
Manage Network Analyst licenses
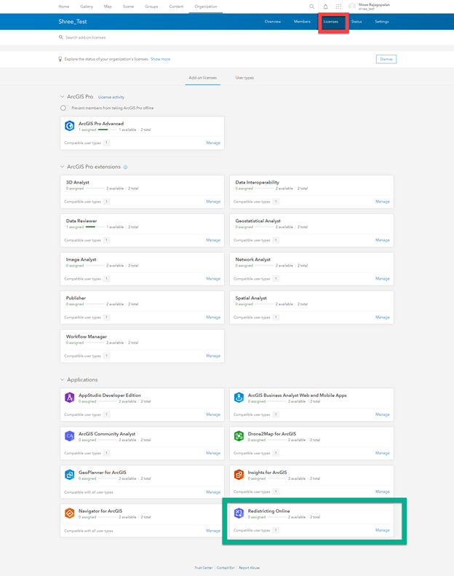[383, 279]
